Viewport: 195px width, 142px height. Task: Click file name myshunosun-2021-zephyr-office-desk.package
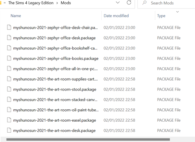[54, 38]
